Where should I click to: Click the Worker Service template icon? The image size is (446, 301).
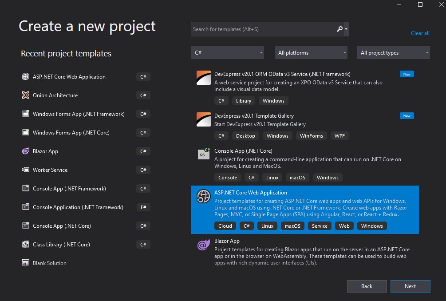pyautogui.click(x=26, y=170)
